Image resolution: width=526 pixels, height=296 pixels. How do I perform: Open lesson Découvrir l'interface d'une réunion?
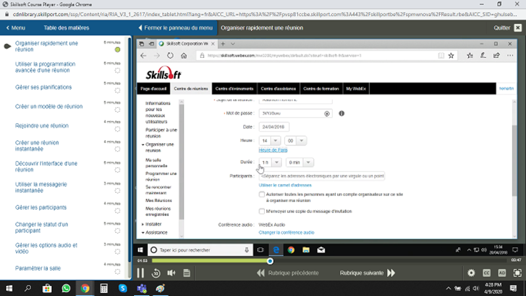(46, 166)
